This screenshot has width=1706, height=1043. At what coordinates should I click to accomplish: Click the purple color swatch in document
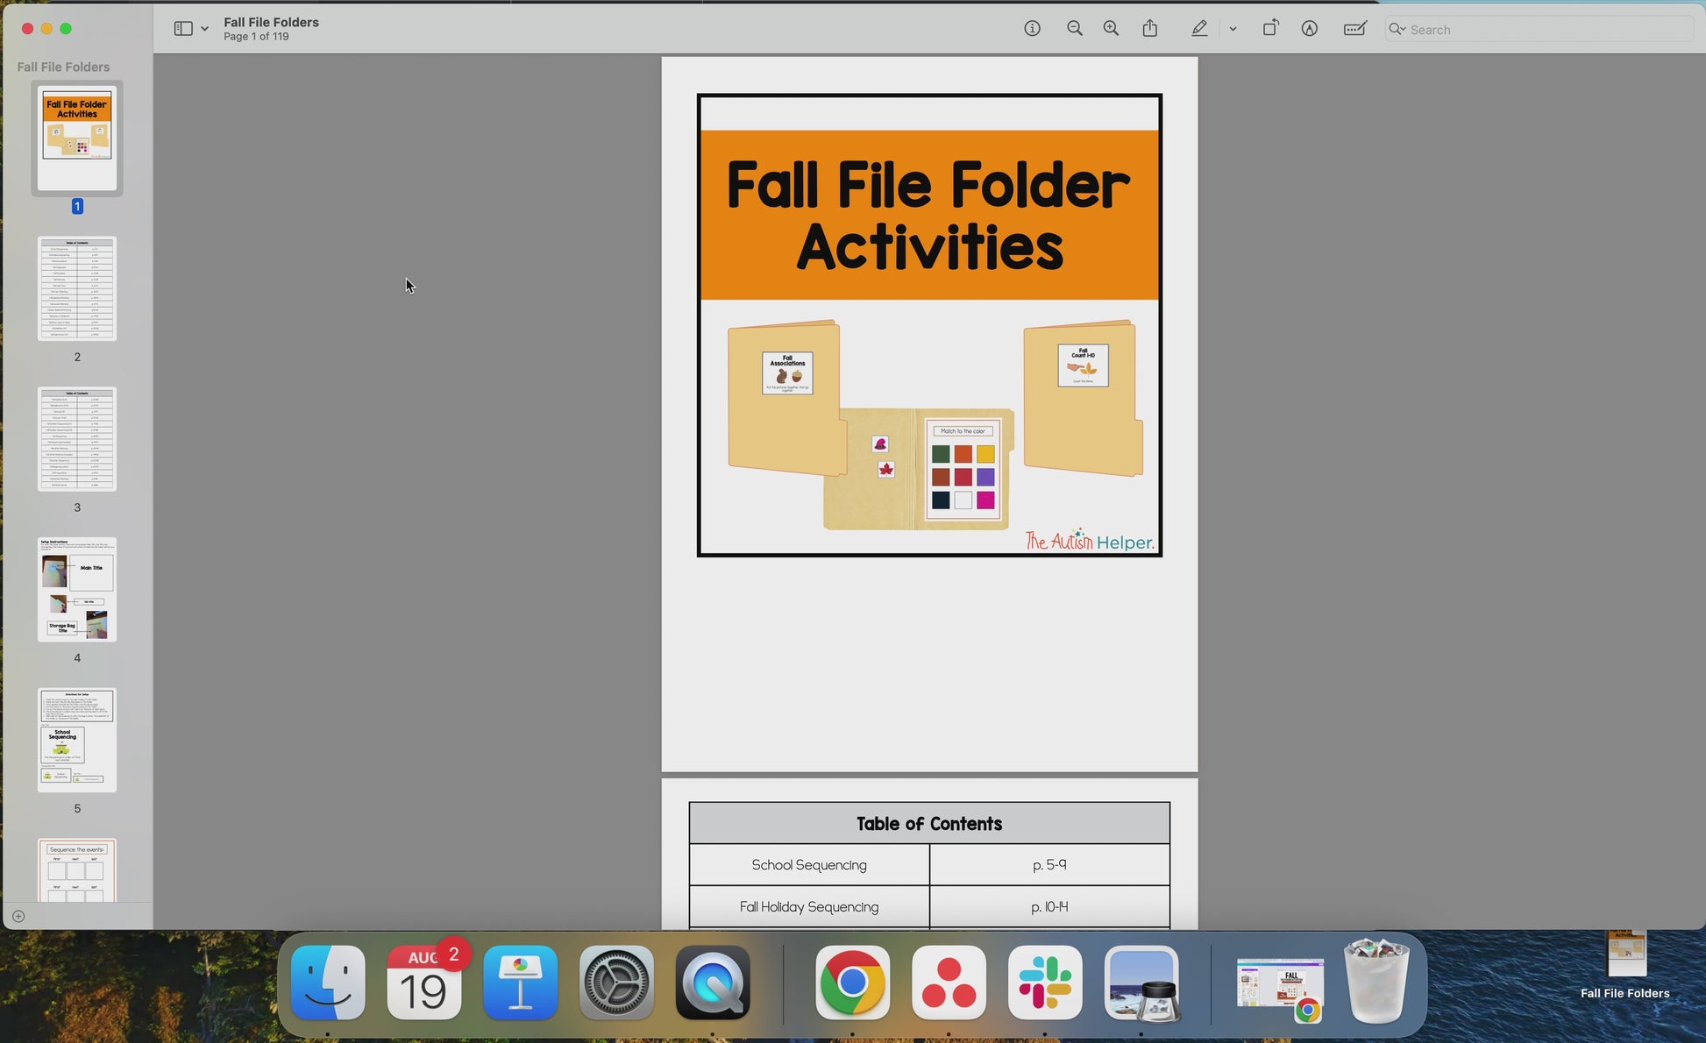pos(985,477)
